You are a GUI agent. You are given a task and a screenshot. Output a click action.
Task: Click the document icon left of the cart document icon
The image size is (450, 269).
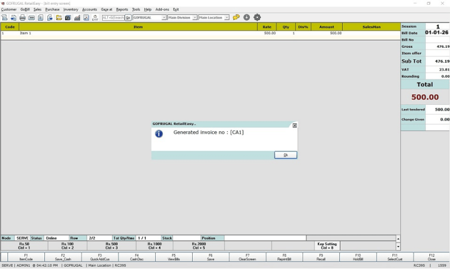click(x=40, y=18)
